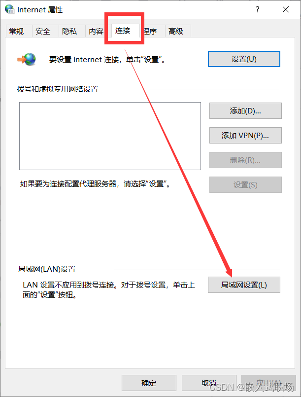301x397 pixels.
Task: Click the Internet globe icon in title bar
Action: (10, 9)
